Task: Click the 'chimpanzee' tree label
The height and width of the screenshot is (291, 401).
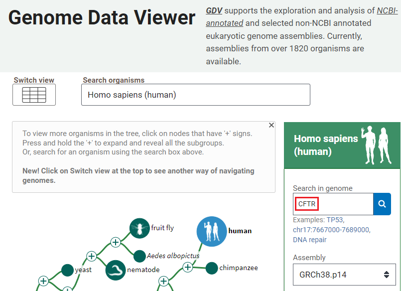Action: 239,268
